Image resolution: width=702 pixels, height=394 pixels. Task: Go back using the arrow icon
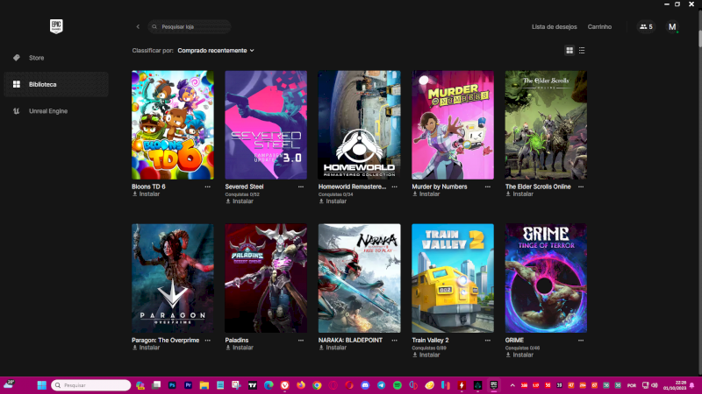(138, 27)
